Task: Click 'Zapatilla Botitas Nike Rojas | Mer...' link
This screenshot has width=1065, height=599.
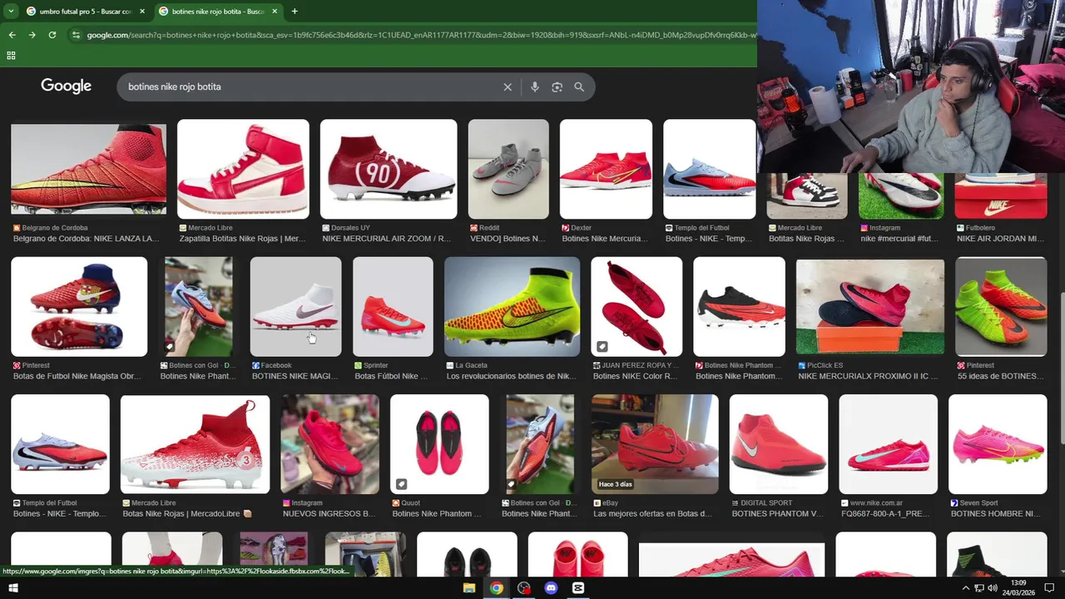Action: click(x=242, y=239)
